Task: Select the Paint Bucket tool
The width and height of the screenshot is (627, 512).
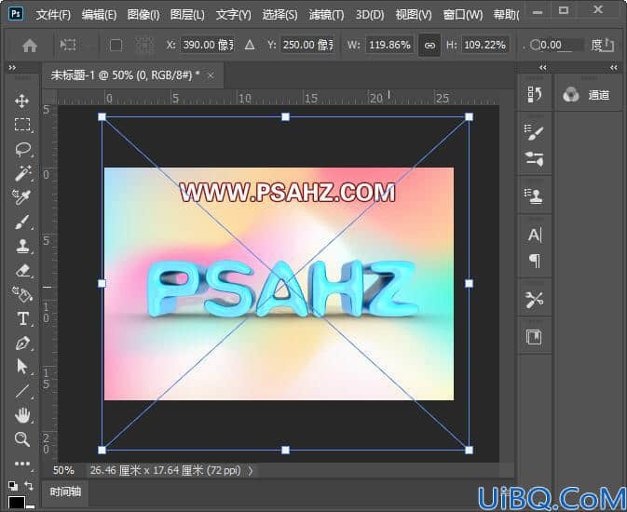Action: [x=22, y=294]
